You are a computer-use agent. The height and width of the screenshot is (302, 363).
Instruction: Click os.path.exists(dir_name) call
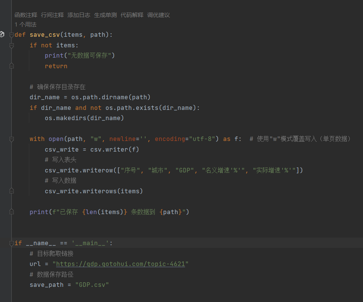[151, 108]
